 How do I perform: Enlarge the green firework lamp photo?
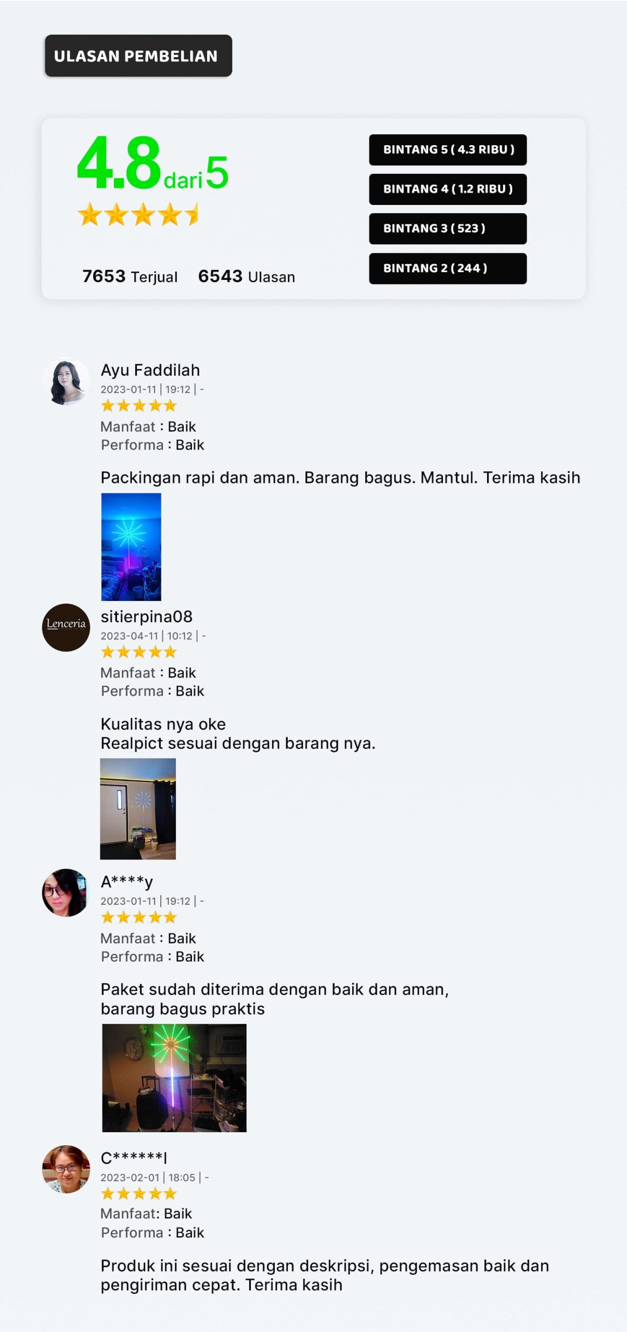[x=174, y=1078]
